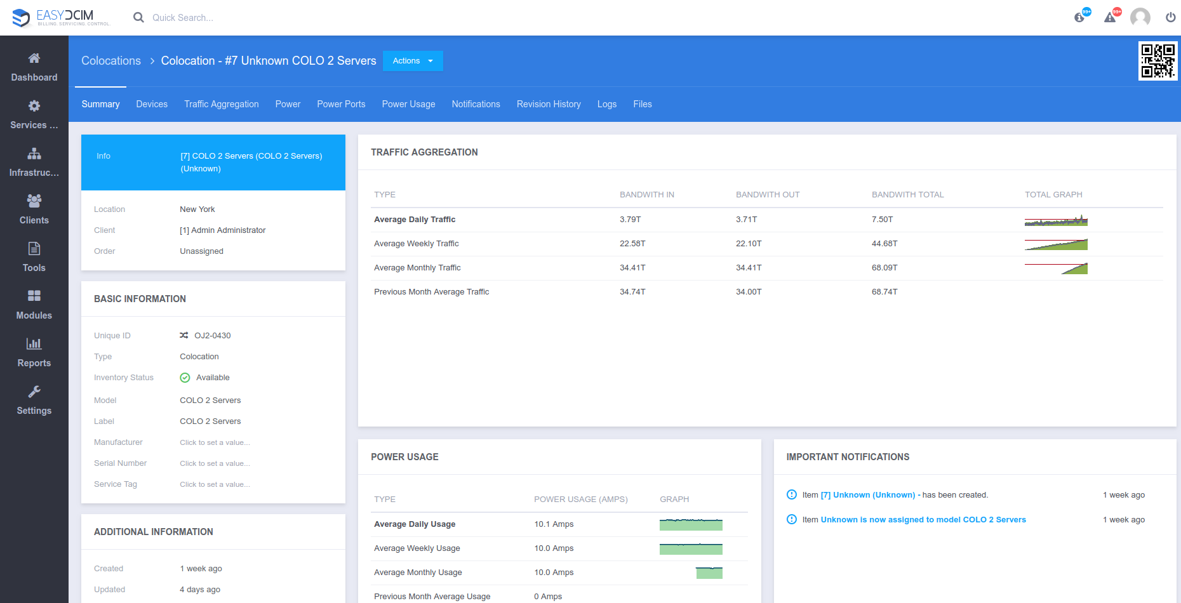Image resolution: width=1181 pixels, height=603 pixels.
Task: Open 'Unknown is now assigned to model' link
Action: click(x=923, y=520)
